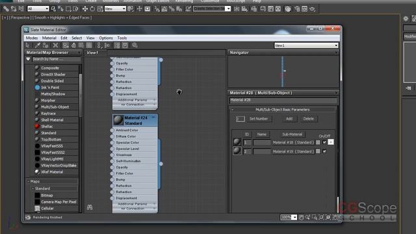Viewport: 416px width, 234px height.
Task: Select the Pan hand tool in bottom bar
Action: pos(301,218)
